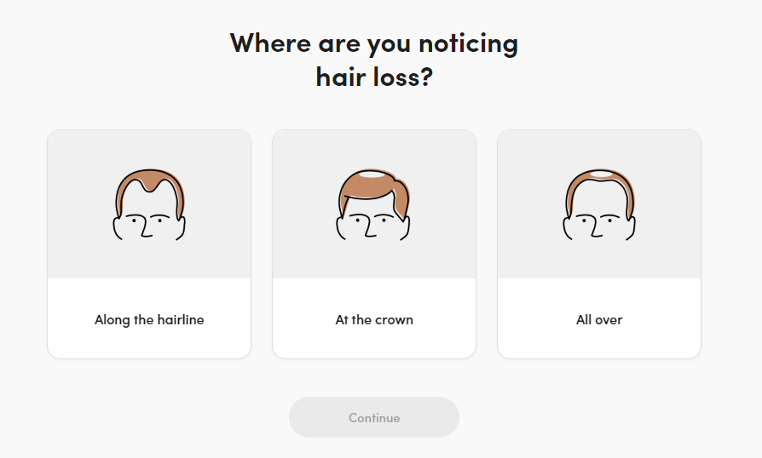762x458 pixels.
Task: Choose the white label section under the hairline card
Action: click(x=149, y=341)
